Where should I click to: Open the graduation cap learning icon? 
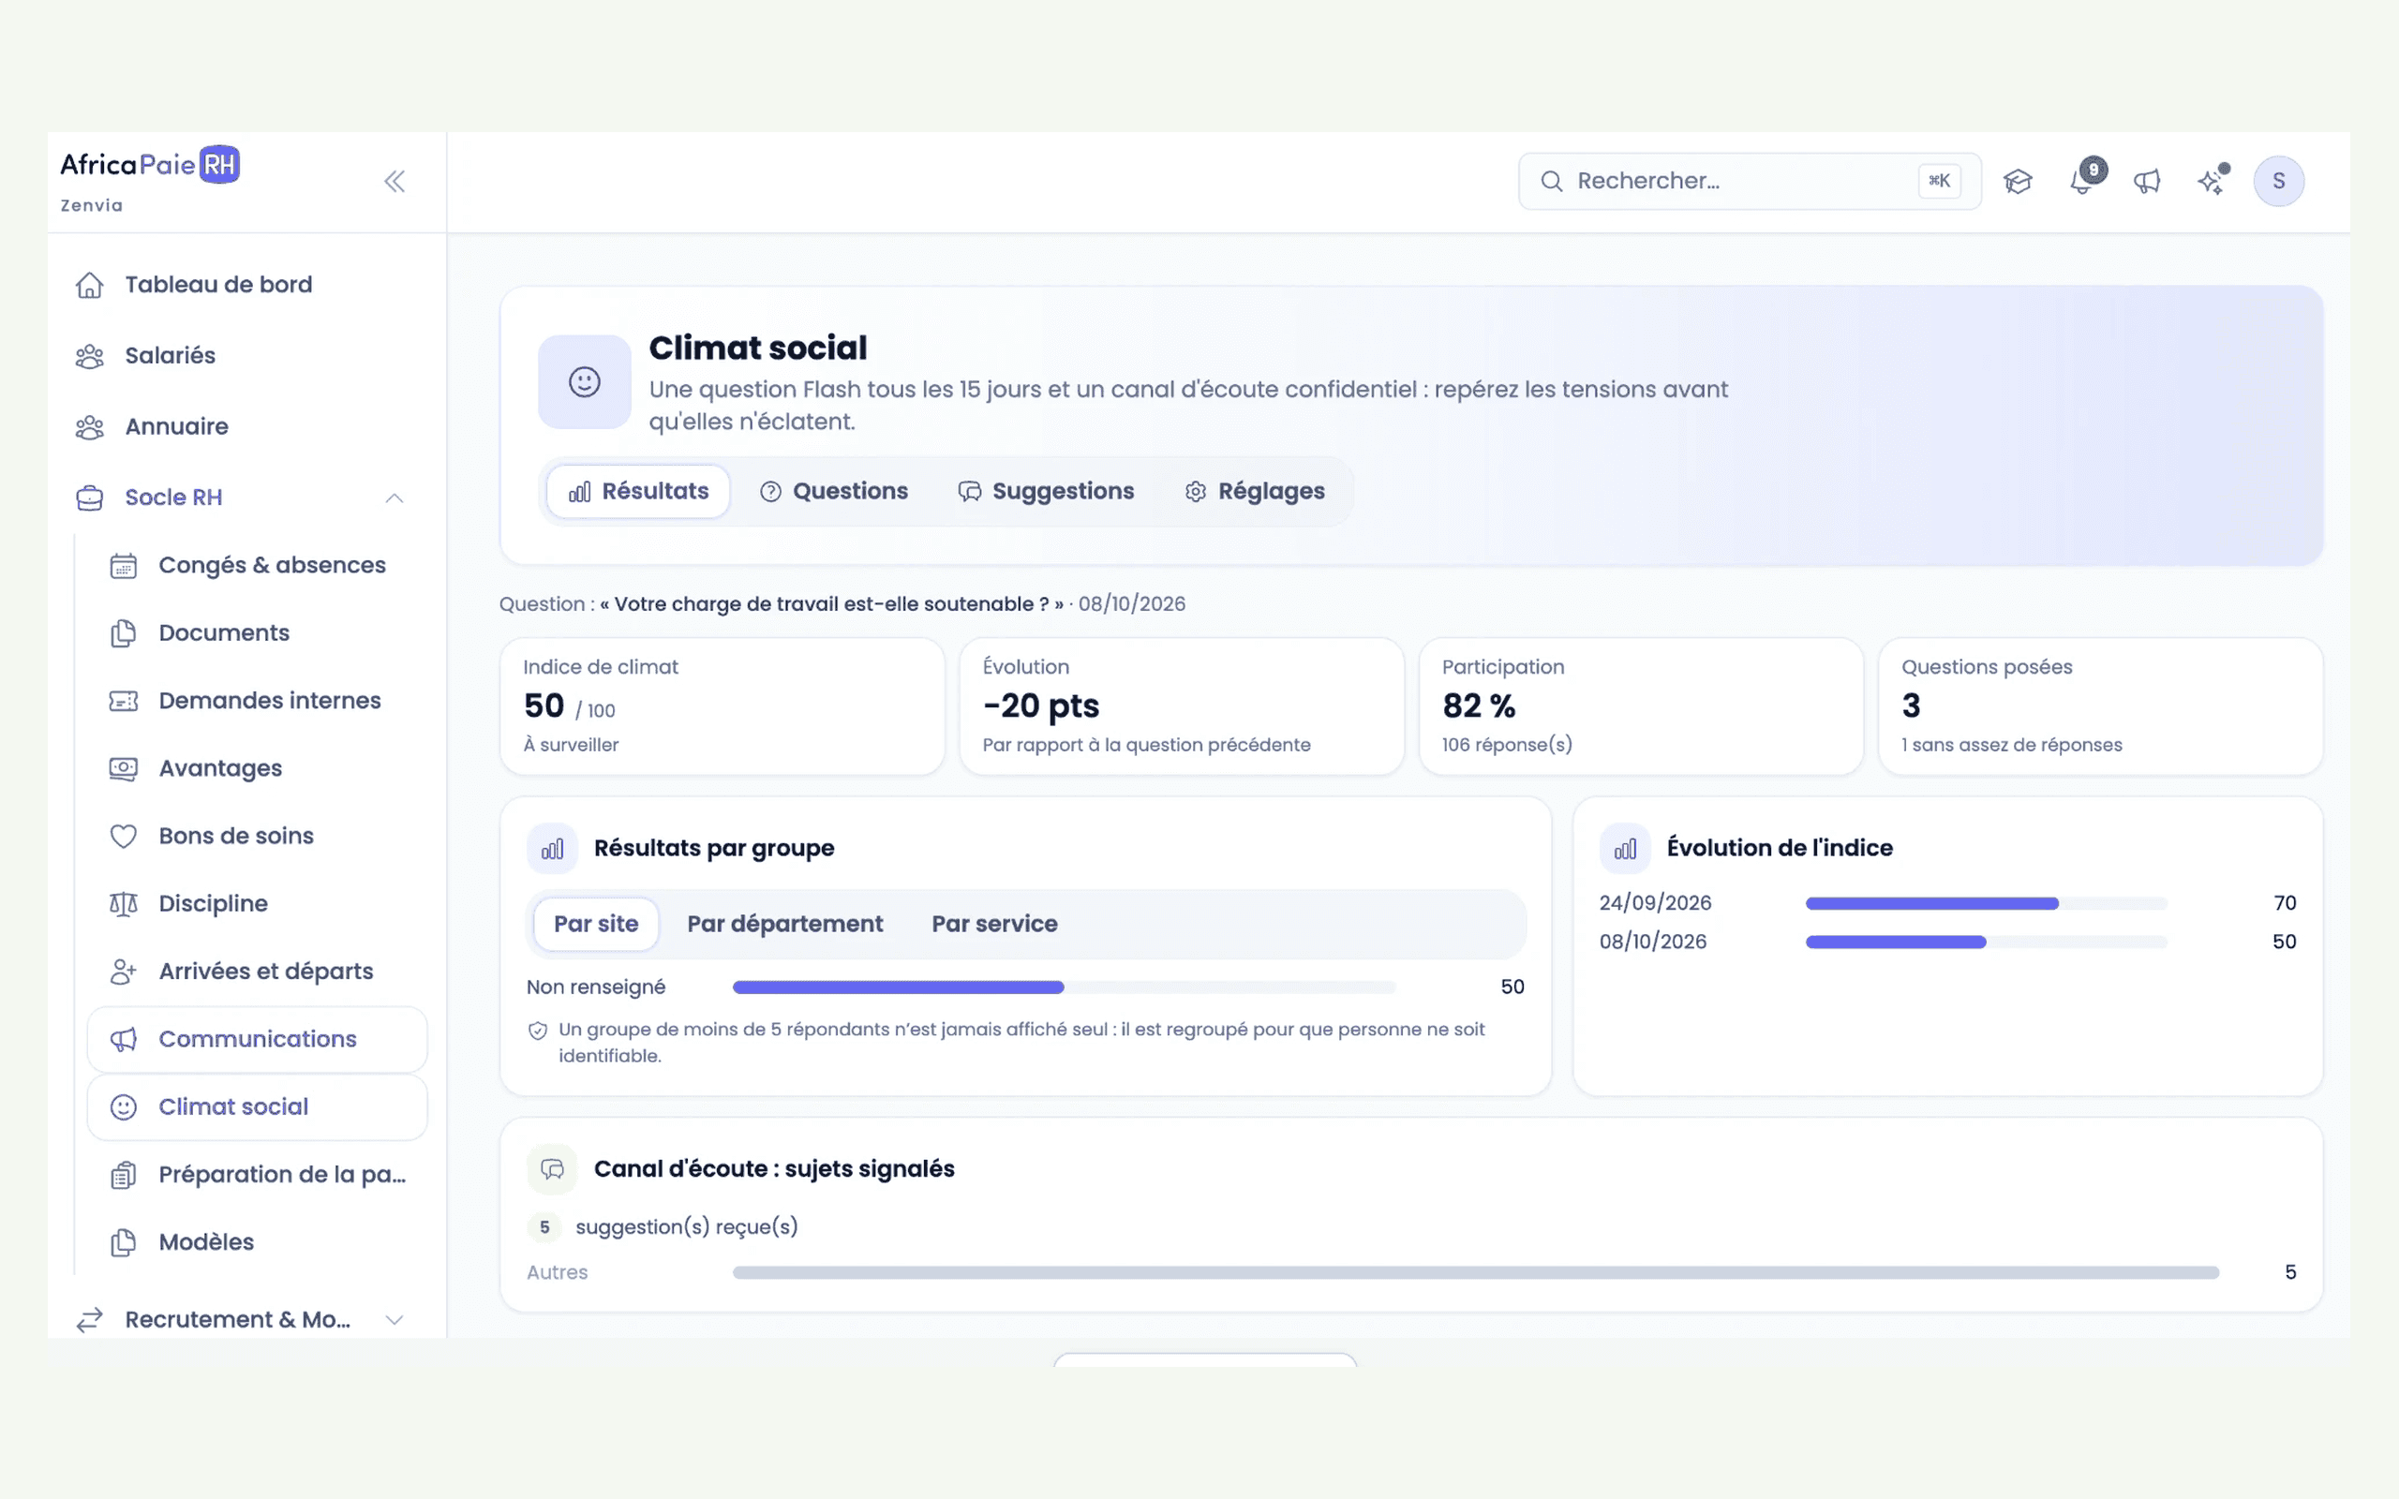[2018, 182]
